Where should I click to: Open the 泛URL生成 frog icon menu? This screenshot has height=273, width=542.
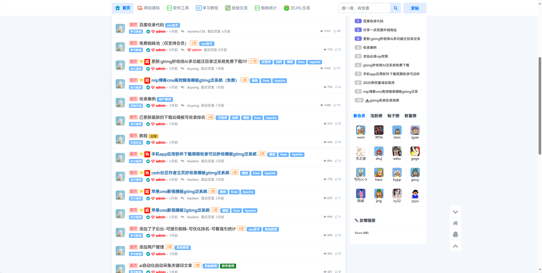pyautogui.click(x=297, y=8)
